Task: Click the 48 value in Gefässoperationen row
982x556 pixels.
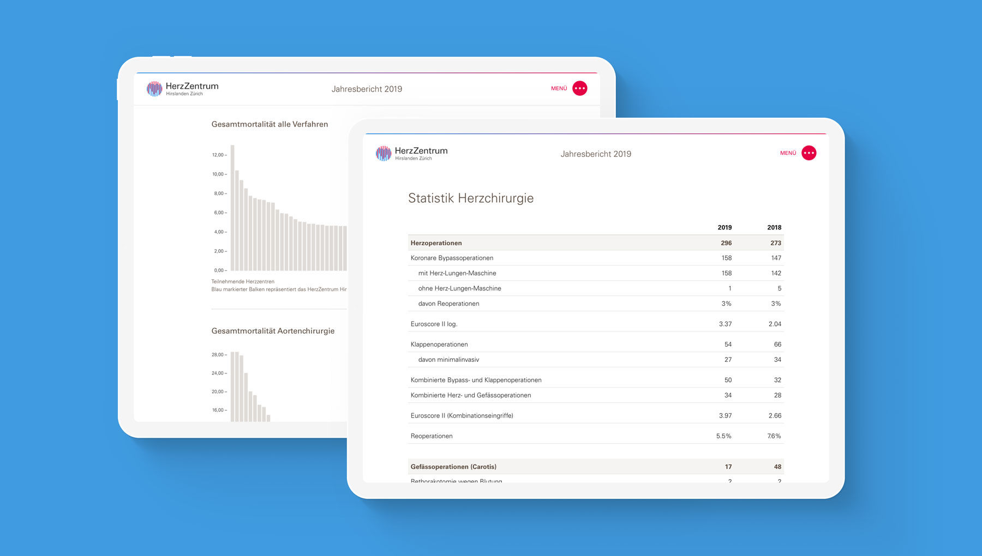Action: coord(777,467)
